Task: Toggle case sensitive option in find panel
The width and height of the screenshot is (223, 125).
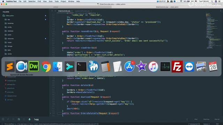Action: (8, 119)
